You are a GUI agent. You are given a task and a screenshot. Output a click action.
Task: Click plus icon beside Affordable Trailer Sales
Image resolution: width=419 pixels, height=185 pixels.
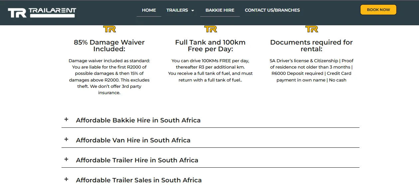coord(66,179)
